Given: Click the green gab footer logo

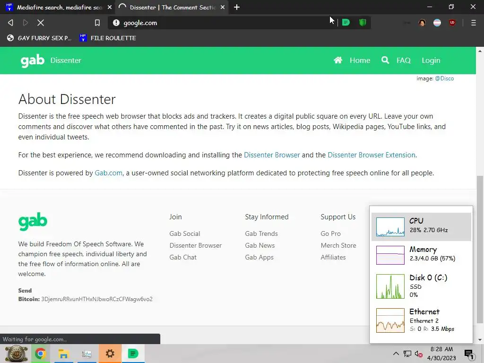Looking at the screenshot, I should click(x=33, y=221).
